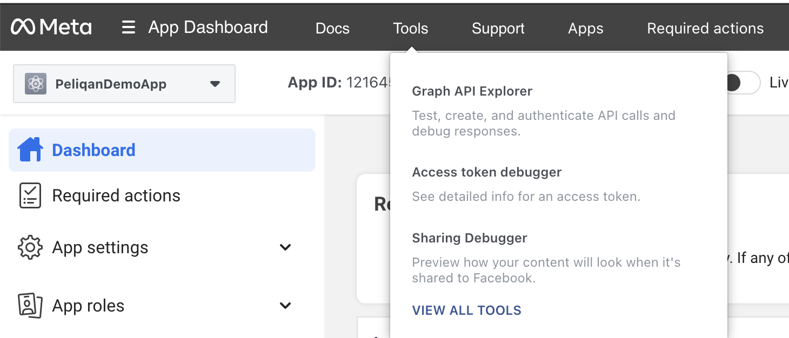The height and width of the screenshot is (338, 789).
Task: Open the Docs menu
Action: point(332,28)
